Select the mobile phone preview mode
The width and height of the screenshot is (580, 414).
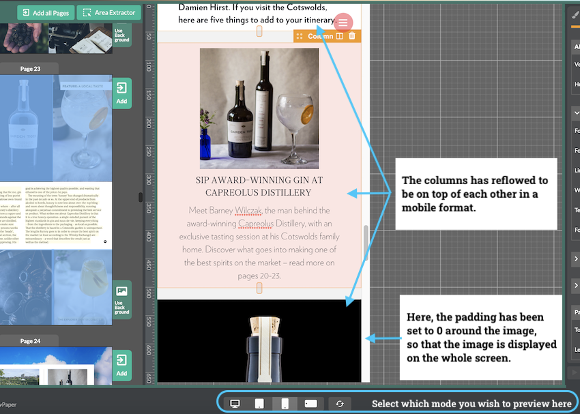pyautogui.click(x=285, y=404)
